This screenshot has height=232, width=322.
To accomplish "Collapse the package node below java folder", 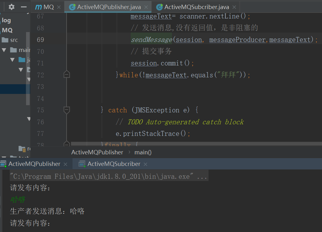I will coord(21,70).
